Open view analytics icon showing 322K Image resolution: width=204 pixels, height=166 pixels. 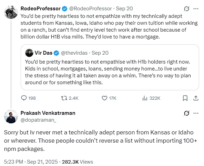(x=145, y=98)
